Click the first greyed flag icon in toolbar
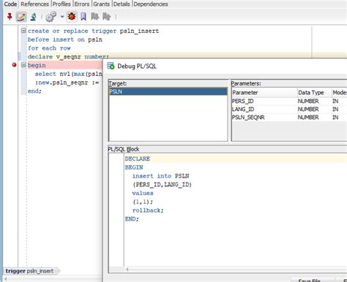Image resolution: width=347 pixels, height=282 pixels. (94, 17)
